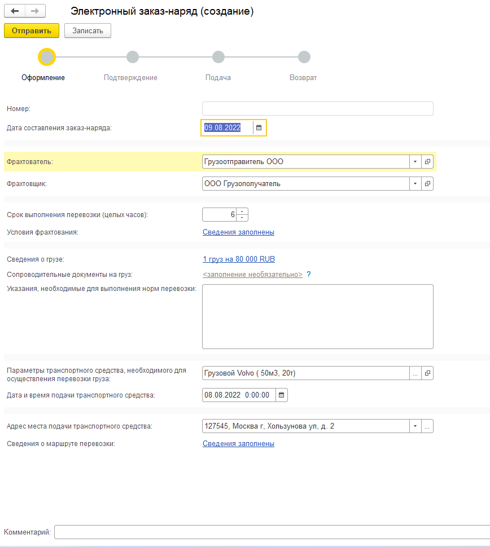This screenshot has height=547, width=490.
Task: Click the transport duration hours field
Action: (x=220, y=214)
